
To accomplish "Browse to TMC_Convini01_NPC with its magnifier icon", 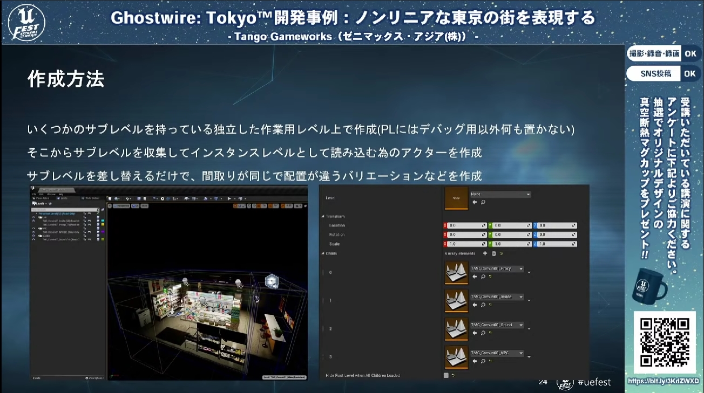I will (x=483, y=361).
